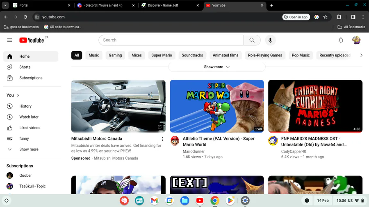This screenshot has height=207, width=369.
Task: Select the Role-Playing Games chip
Action: tap(265, 55)
